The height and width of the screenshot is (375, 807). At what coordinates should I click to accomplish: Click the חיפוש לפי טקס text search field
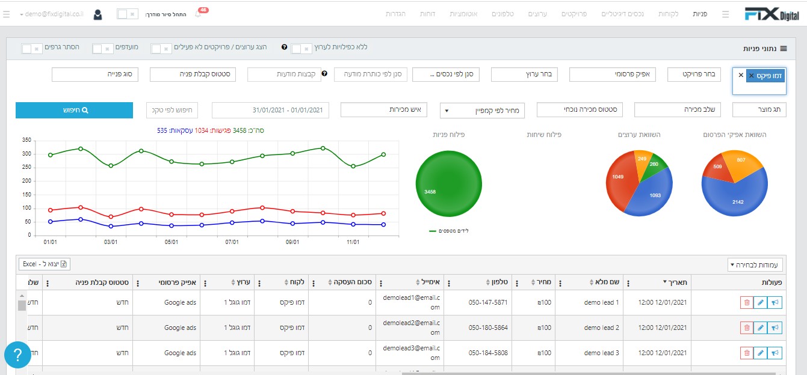point(172,110)
